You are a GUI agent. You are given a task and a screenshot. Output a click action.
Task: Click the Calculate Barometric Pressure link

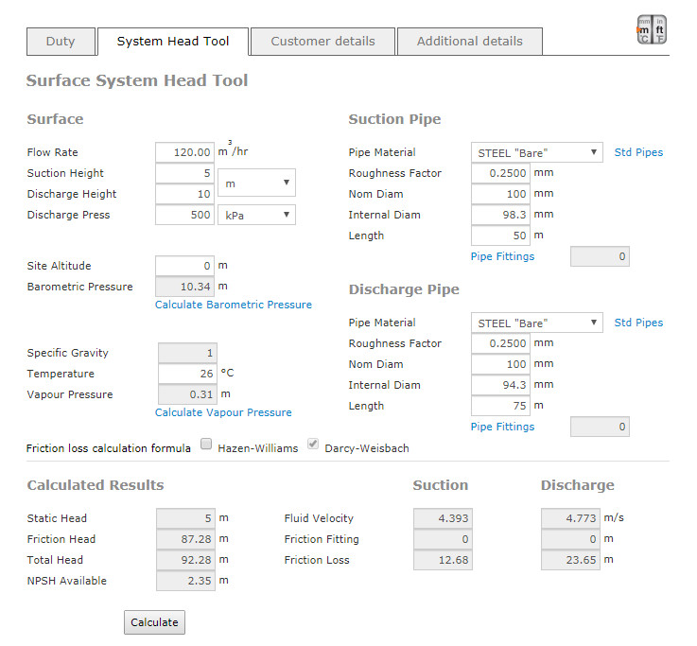click(233, 305)
